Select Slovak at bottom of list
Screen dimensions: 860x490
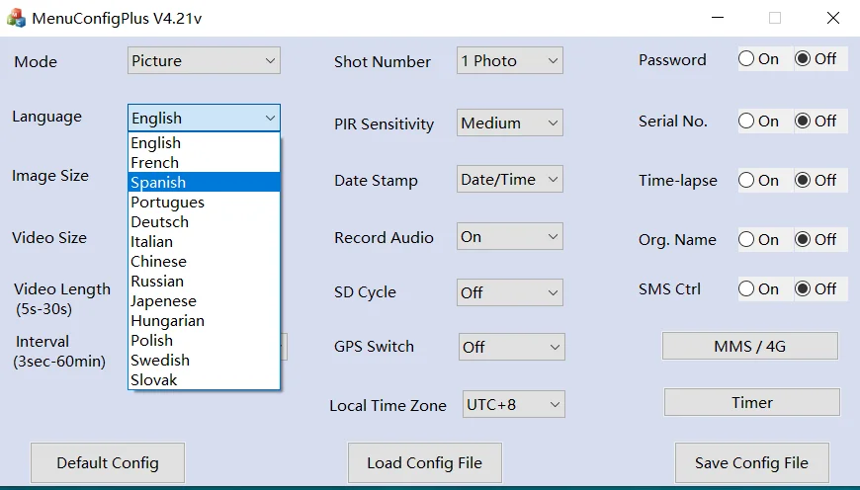point(154,380)
